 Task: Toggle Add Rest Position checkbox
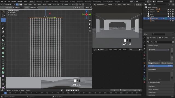tap(148, 82)
